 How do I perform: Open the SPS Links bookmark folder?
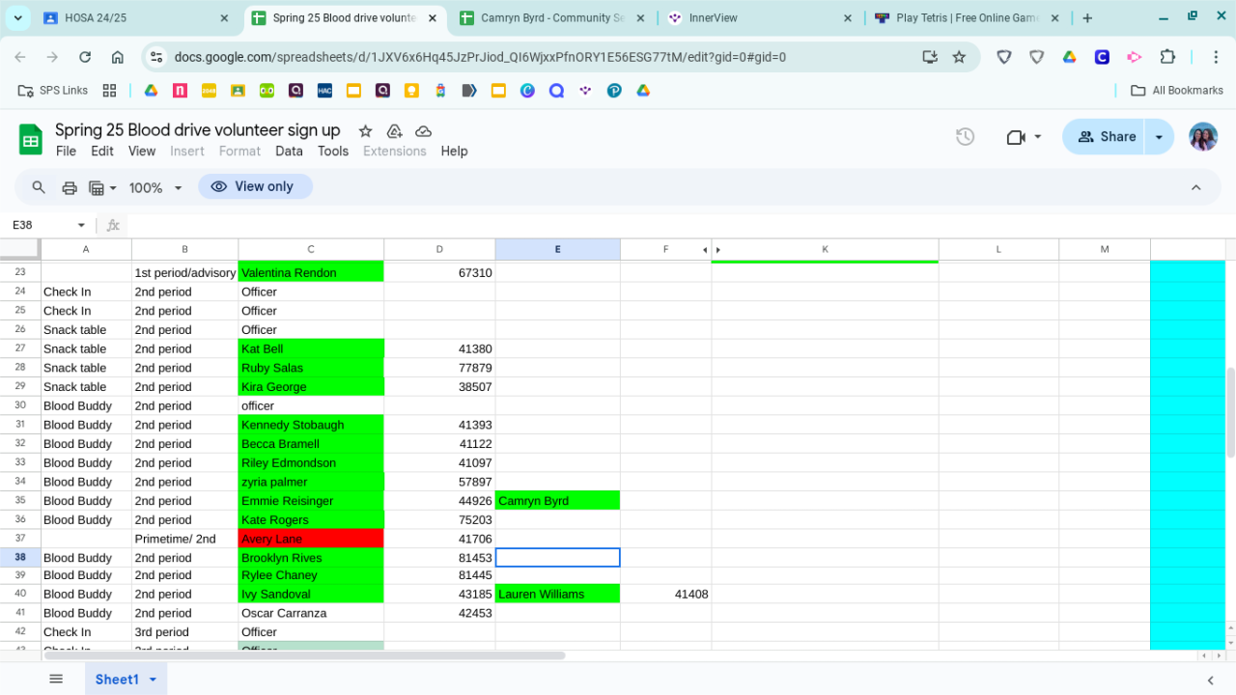(54, 91)
